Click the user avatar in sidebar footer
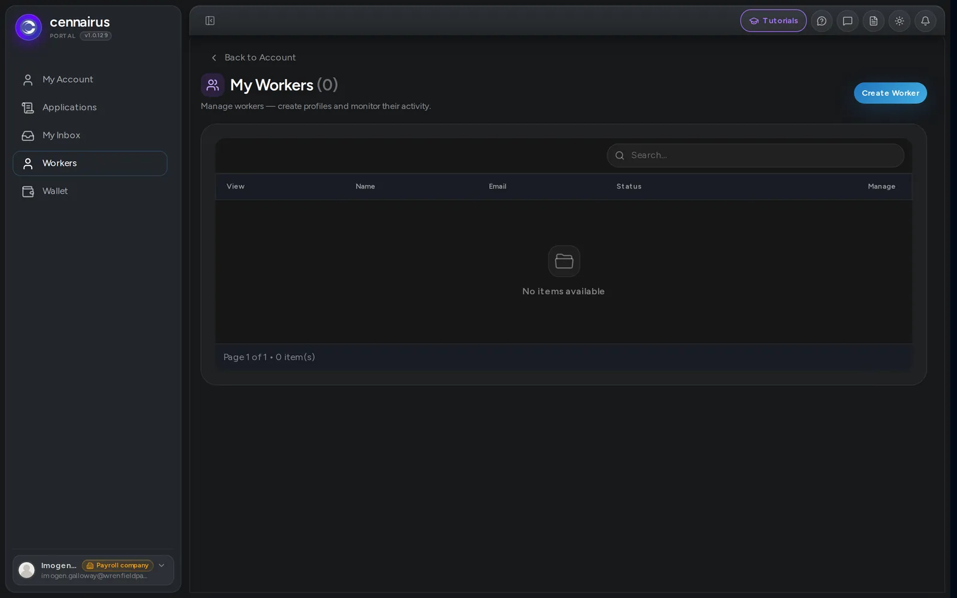 pyautogui.click(x=27, y=570)
